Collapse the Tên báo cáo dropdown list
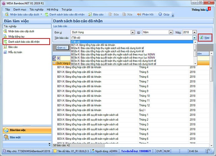The height and width of the screenshot is (156, 216). (194, 38)
